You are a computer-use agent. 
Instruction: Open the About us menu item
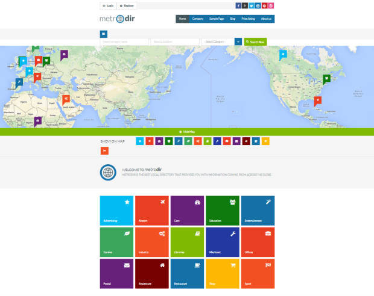click(x=266, y=19)
